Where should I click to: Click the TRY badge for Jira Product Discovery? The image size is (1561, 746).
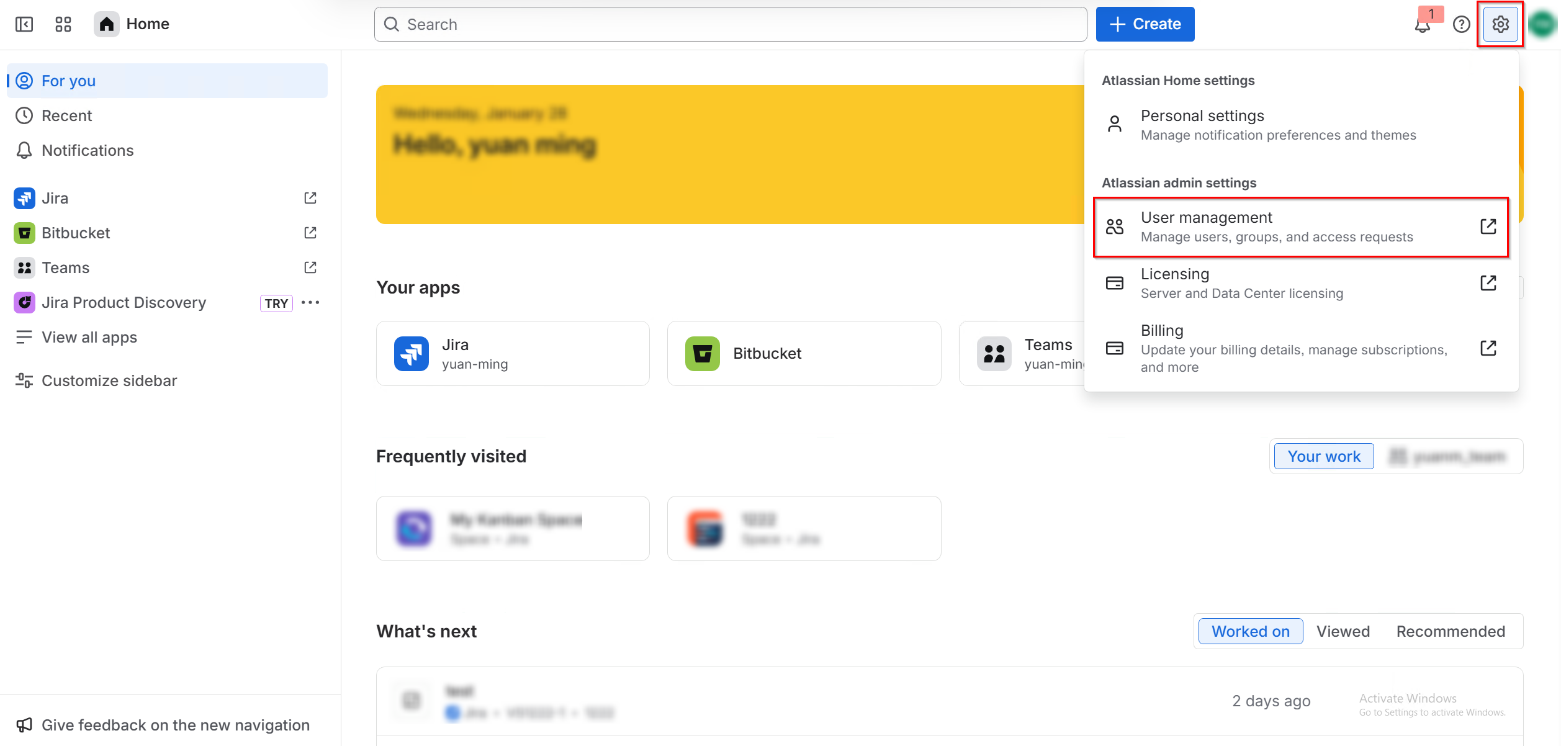coord(276,303)
